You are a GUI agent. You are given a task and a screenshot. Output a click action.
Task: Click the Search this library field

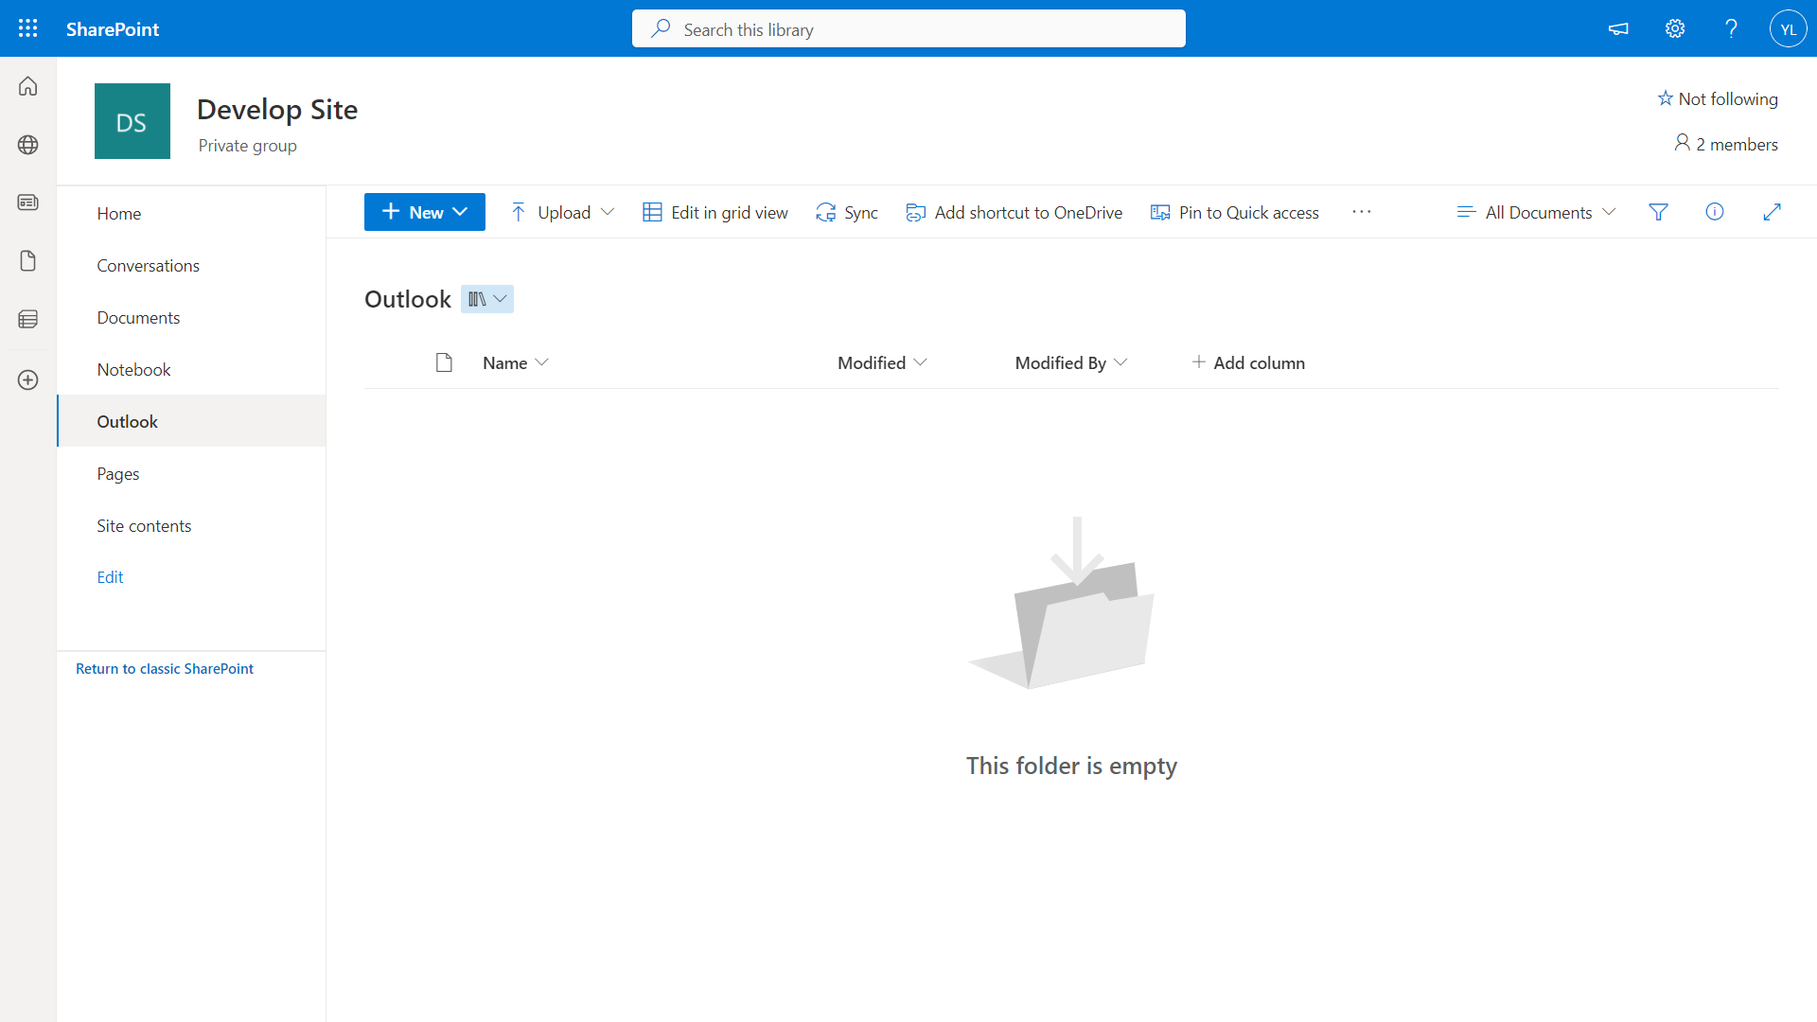(908, 29)
